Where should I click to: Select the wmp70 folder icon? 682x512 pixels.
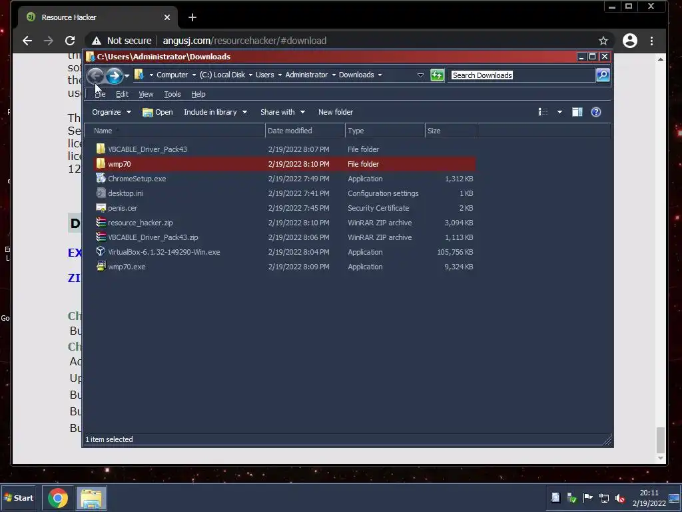pyautogui.click(x=101, y=164)
